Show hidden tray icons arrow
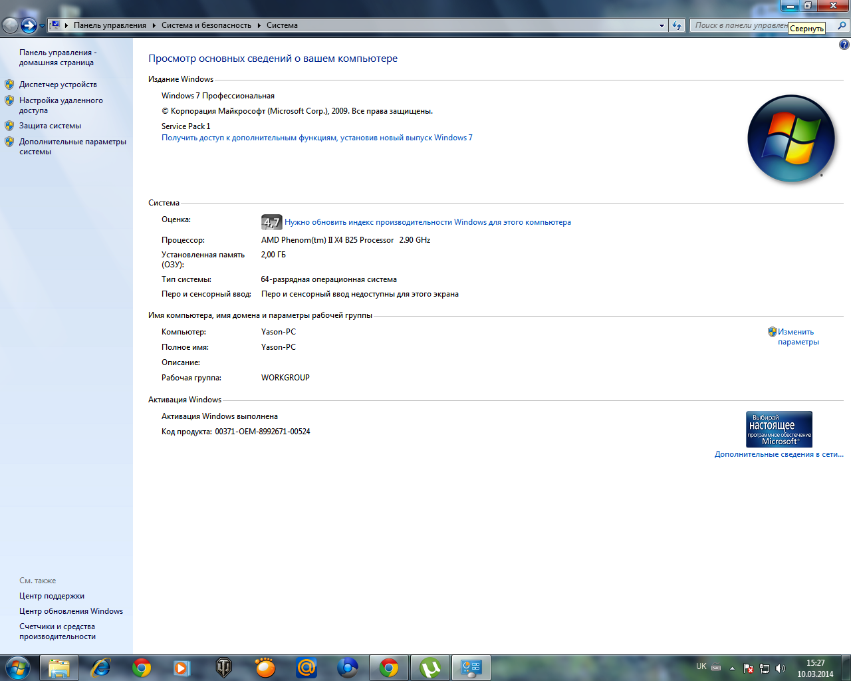 [732, 668]
